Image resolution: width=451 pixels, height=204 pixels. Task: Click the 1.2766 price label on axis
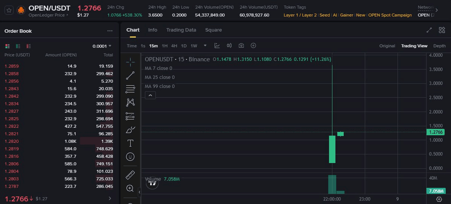coord(436,132)
